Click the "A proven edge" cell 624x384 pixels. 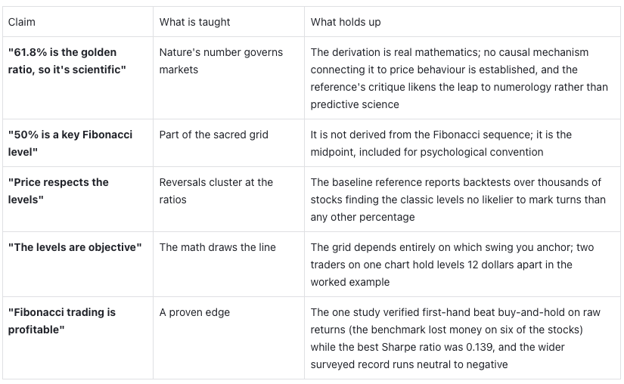[229, 338]
